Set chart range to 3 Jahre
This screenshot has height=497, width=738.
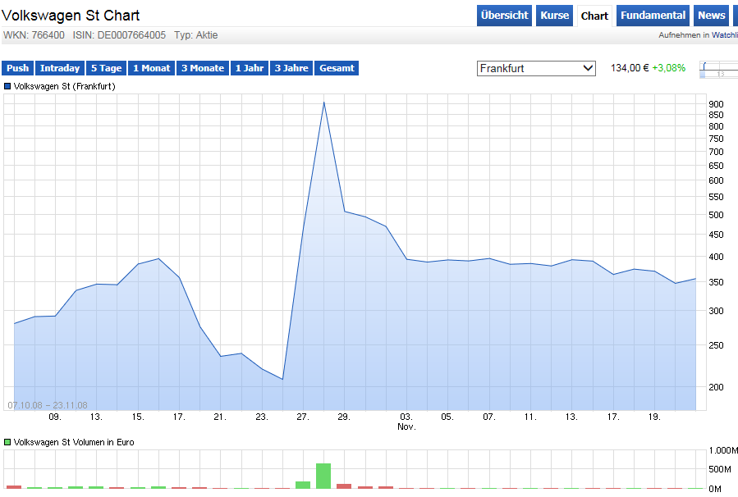[x=291, y=68]
